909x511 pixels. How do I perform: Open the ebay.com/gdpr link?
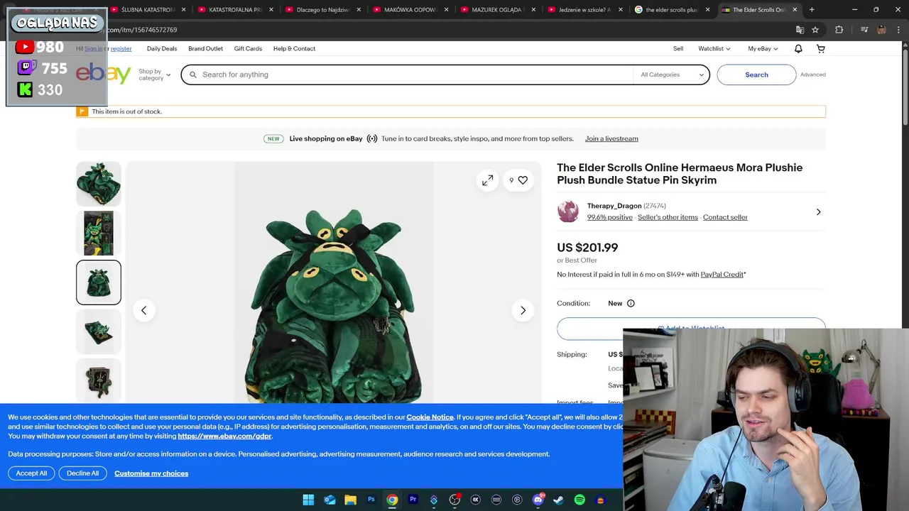[x=224, y=436]
